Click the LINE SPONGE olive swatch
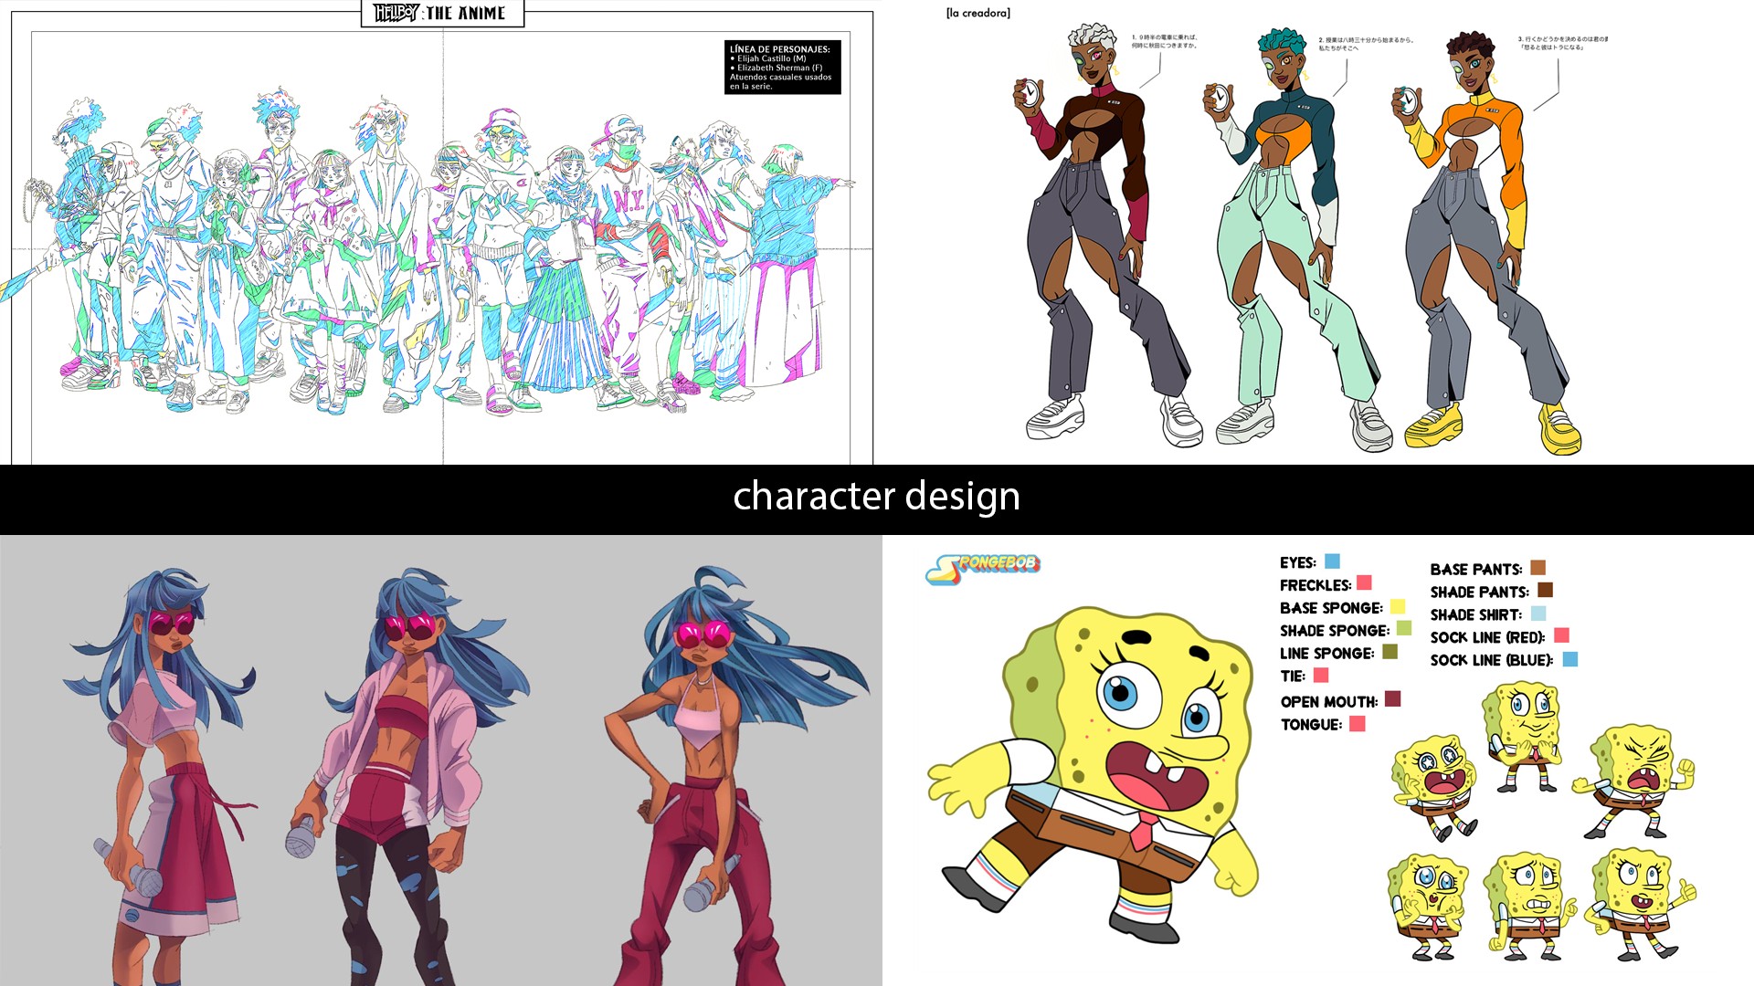Viewport: 1754px width, 986px height. (1389, 652)
